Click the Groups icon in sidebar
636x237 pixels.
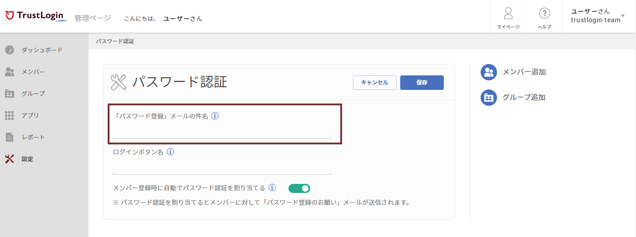tap(10, 94)
